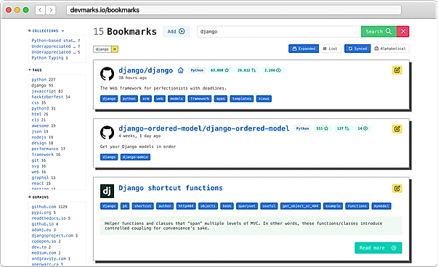Screen dimensions: 438x267
Task: Collapse the Tags section header
Action: [x=35, y=70]
